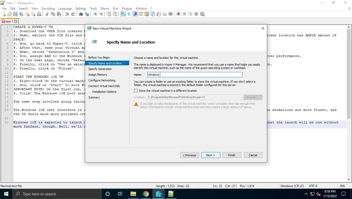Viewport: 352px width, 199px height.
Task: Show hidden tray icons chevron
Action: pos(306,194)
